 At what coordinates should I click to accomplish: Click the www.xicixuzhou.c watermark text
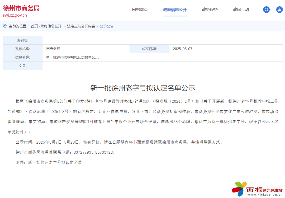click(264, 195)
